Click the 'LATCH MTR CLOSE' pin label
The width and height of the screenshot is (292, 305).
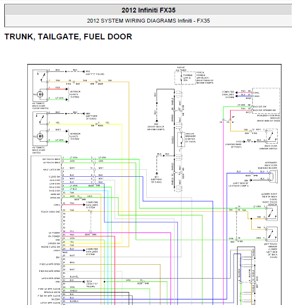(x=50, y=303)
